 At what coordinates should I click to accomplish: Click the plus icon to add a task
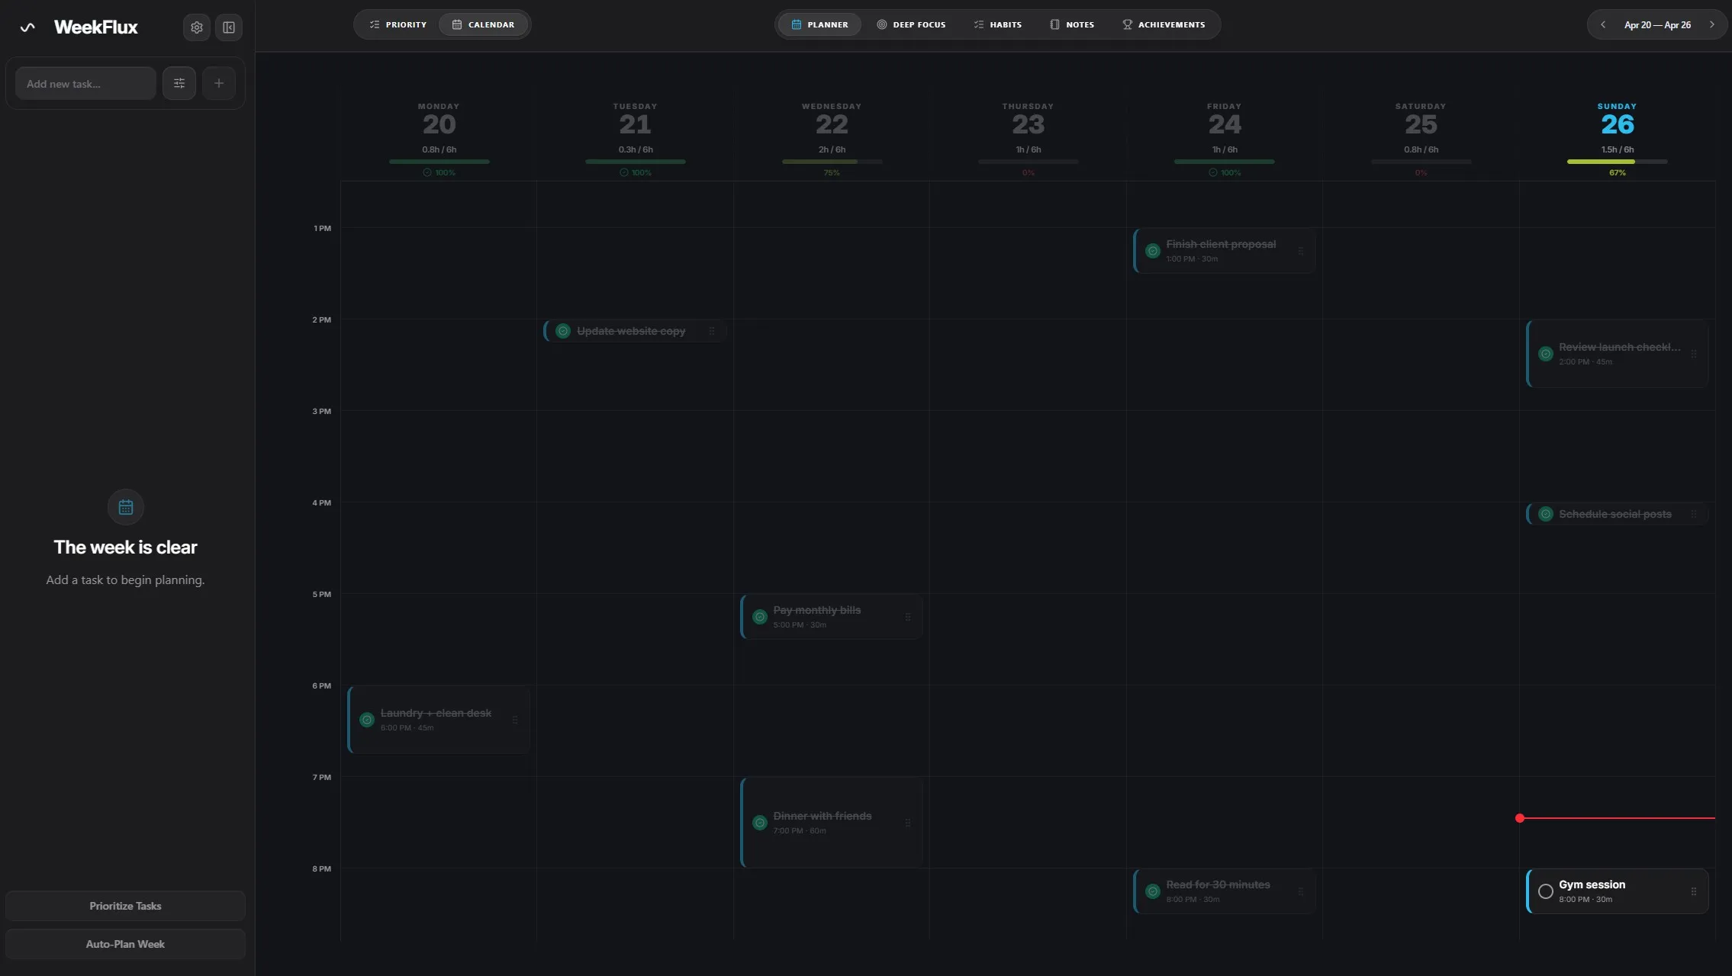(x=219, y=83)
